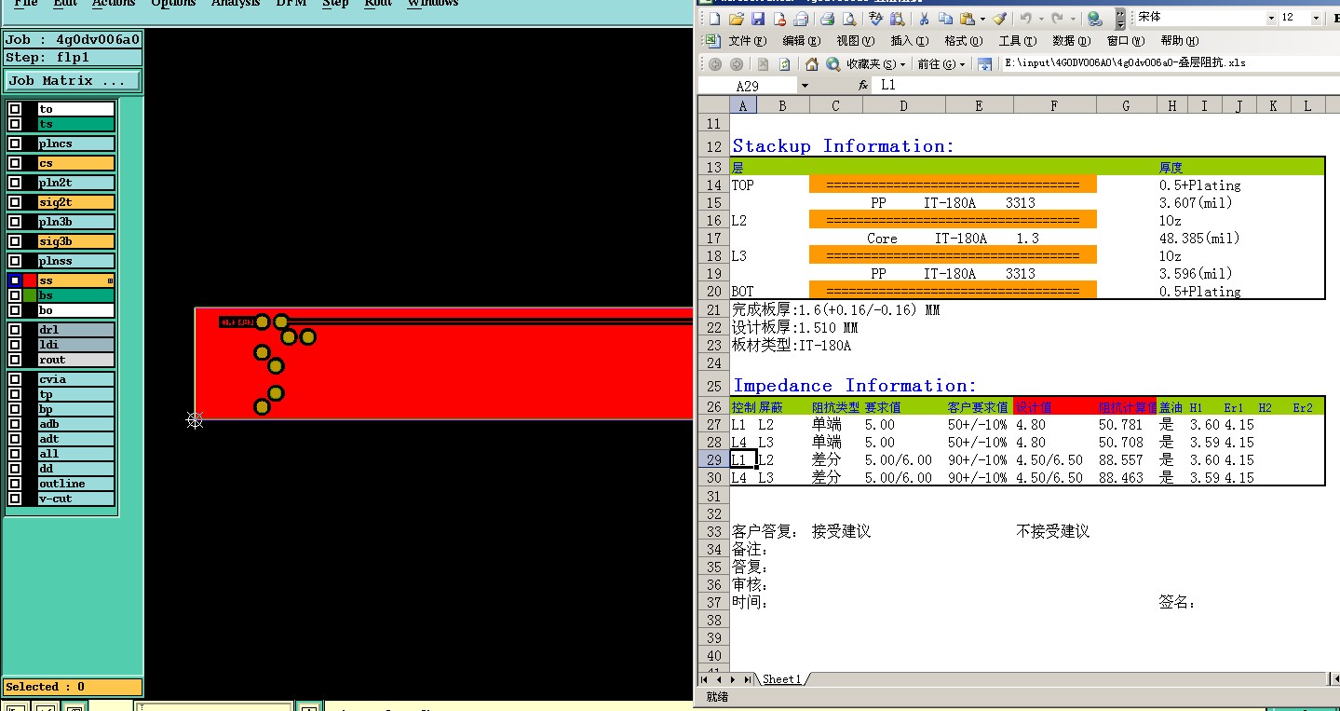
Task: Expand the Paste options dropdown arrow
Action: 981,19
